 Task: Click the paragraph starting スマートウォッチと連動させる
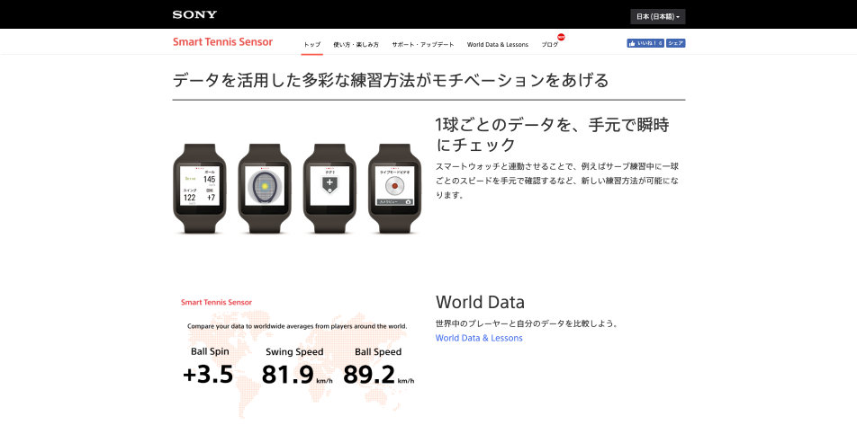(557, 180)
